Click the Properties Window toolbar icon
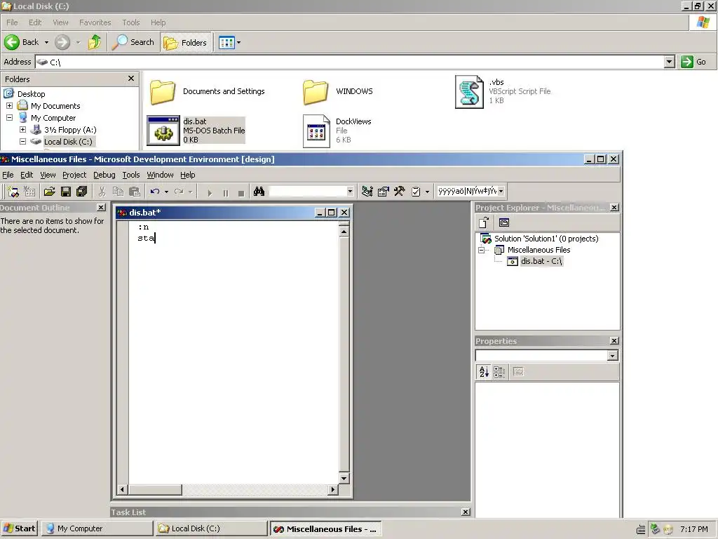Viewport: 718px width, 539px height. point(384,192)
